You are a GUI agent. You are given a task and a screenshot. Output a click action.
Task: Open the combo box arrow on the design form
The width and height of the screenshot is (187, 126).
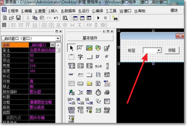coord(159,50)
